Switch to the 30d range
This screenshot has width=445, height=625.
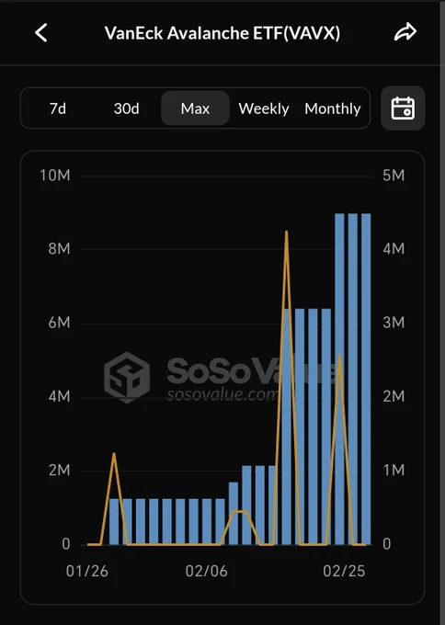point(126,108)
